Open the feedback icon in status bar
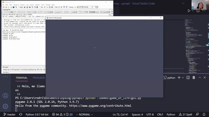209x117 pixels. point(197,114)
